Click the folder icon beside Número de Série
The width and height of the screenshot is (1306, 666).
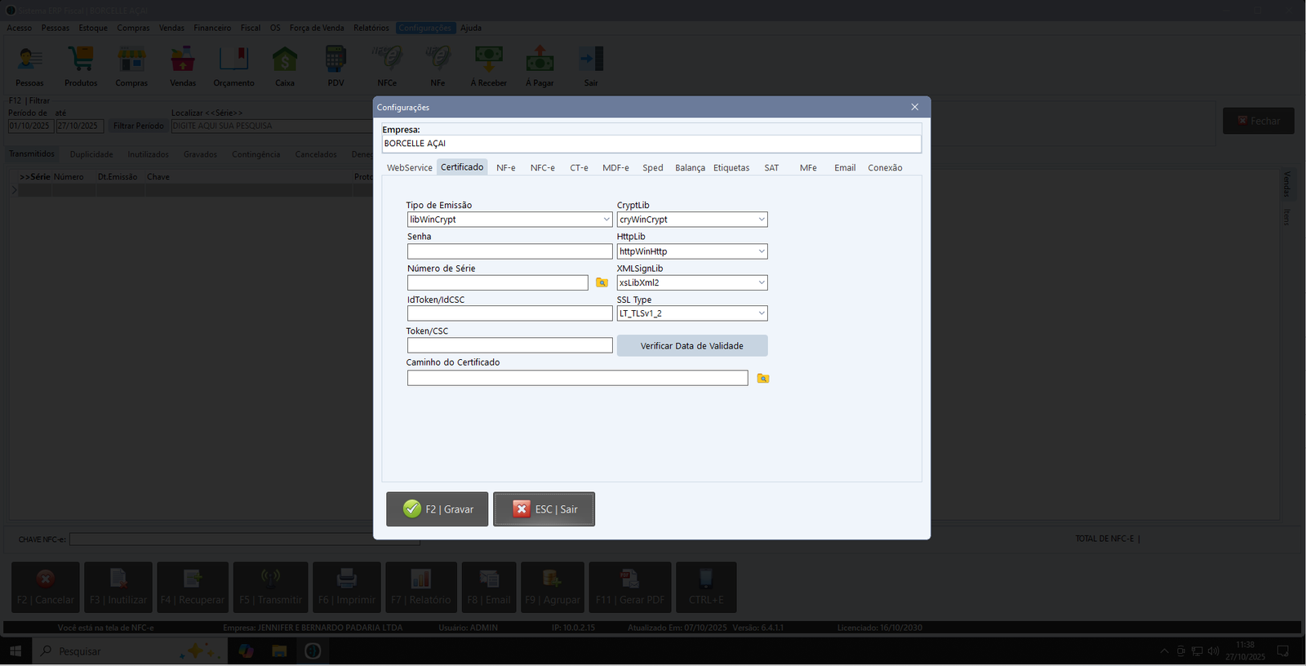602,282
